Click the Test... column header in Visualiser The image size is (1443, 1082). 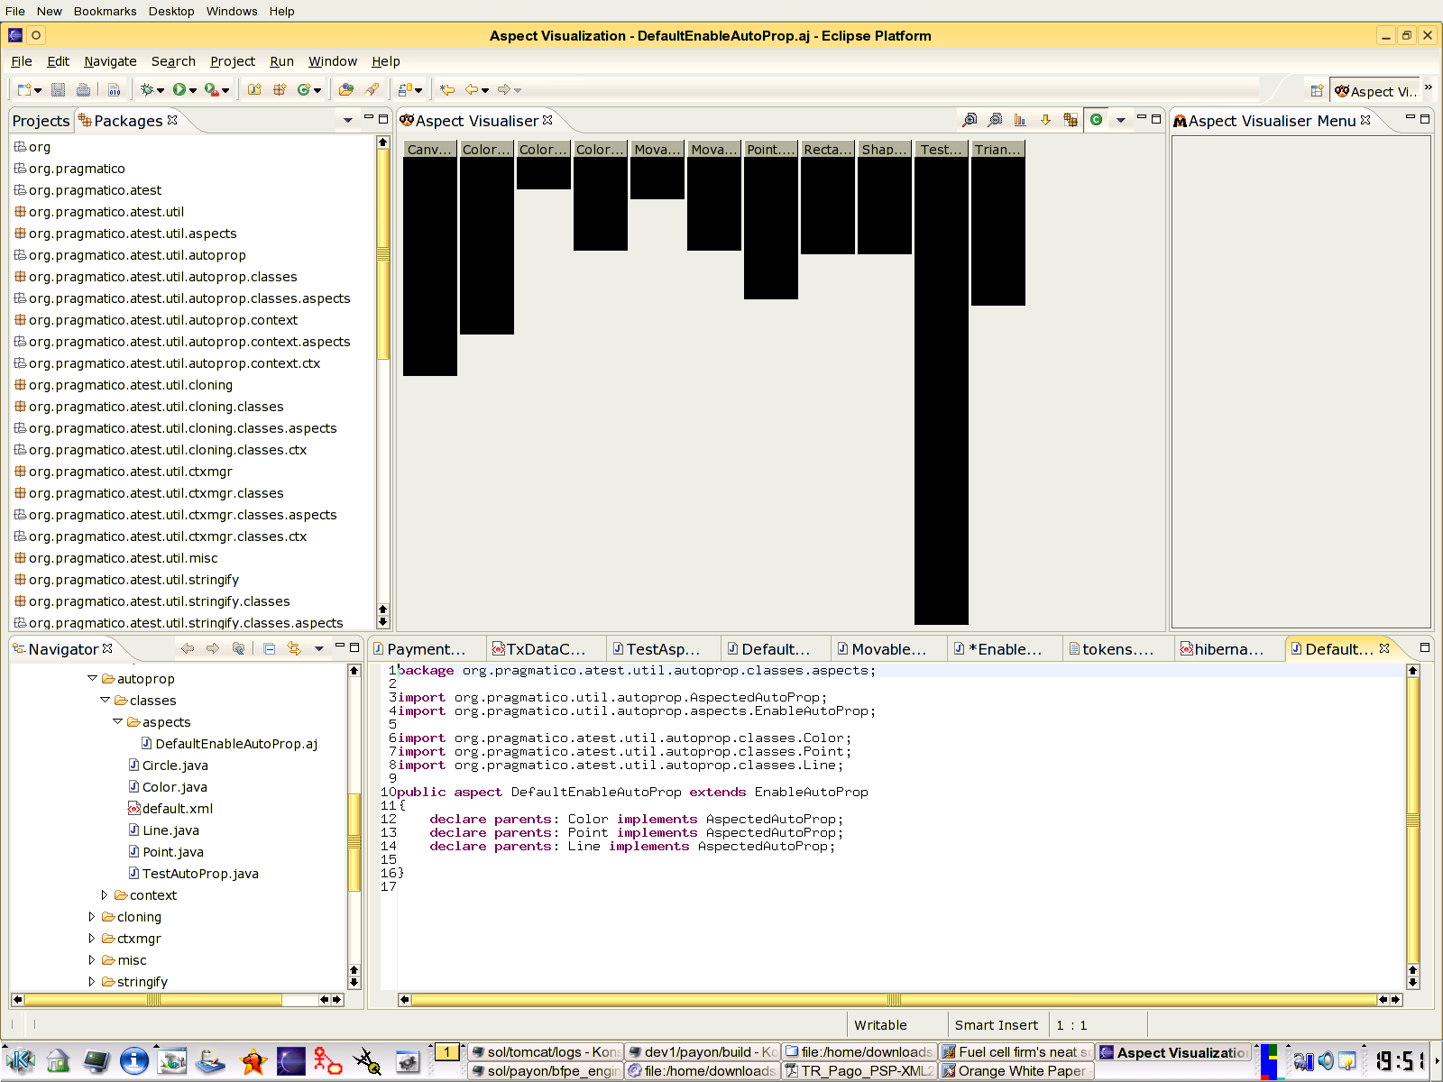942,150
